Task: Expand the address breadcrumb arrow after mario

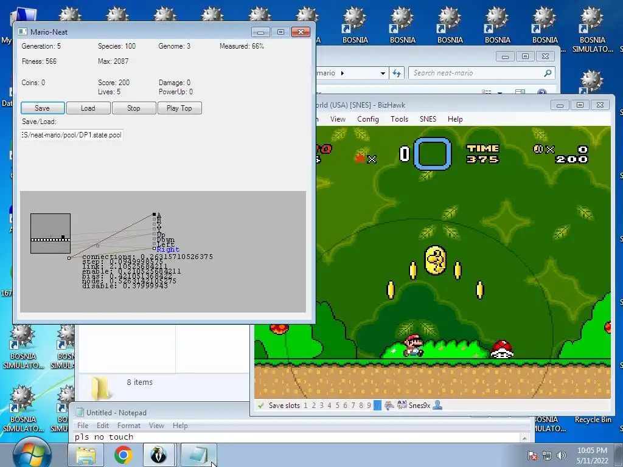Action: 342,73
